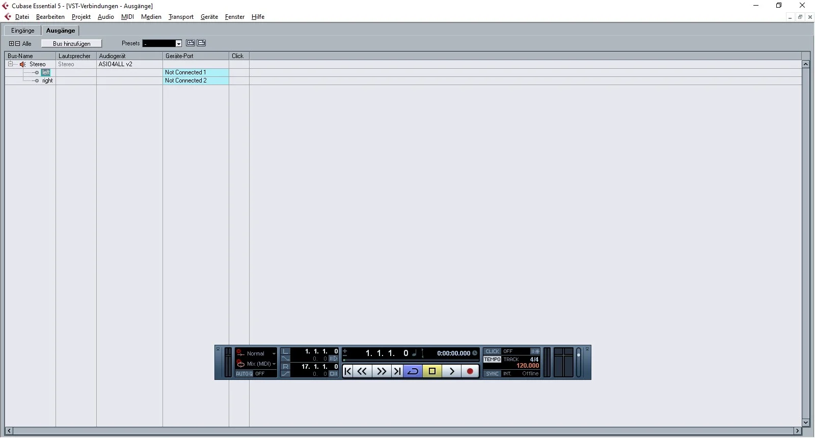Adjust the output level slider on the transport panel

[x=579, y=363]
